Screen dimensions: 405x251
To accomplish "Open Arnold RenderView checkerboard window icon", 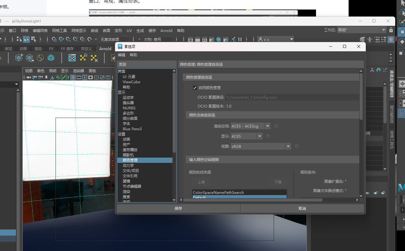I will (72, 57).
